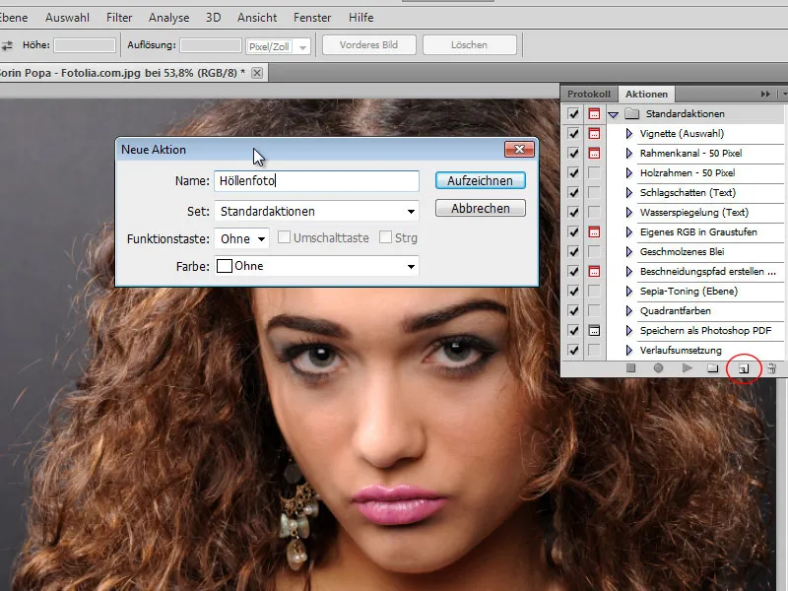This screenshot has height=591, width=788.
Task: Click the Name field with Höllenfoto
Action: point(316,181)
